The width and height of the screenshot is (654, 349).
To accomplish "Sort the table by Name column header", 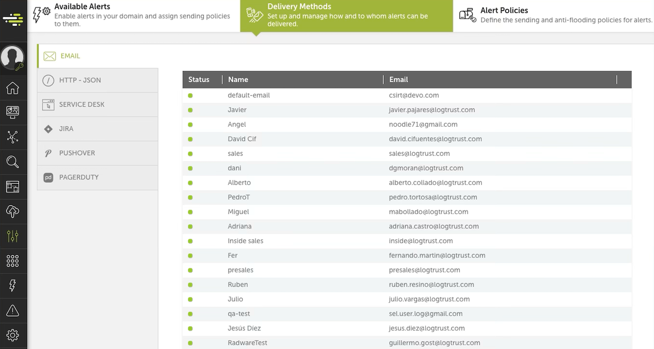I will (238, 80).
